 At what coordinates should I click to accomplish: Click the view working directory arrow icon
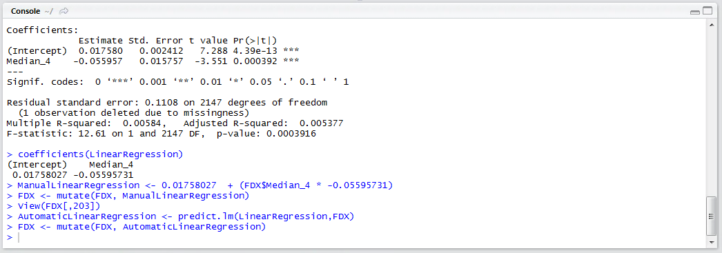tap(64, 11)
